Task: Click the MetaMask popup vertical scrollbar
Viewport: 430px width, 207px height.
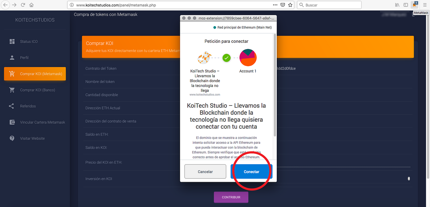Action: coord(275,85)
